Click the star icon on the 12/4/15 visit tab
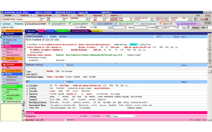 [95, 24]
